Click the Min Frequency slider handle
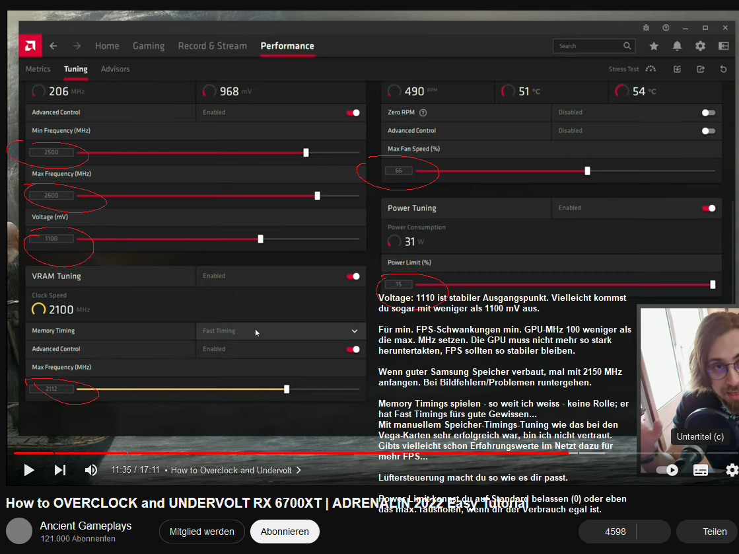Screen dimensions: 739x554 (306, 153)
